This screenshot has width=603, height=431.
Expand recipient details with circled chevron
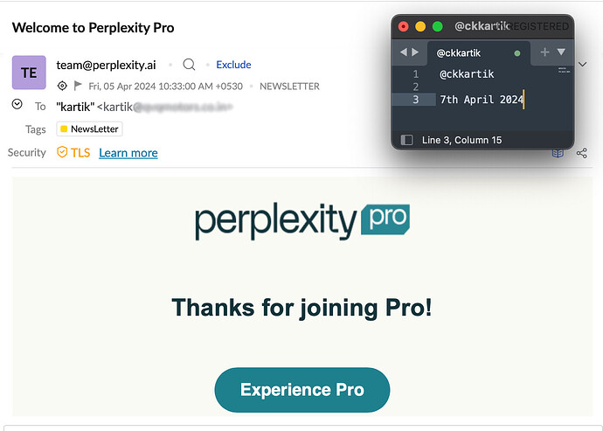[17, 105]
